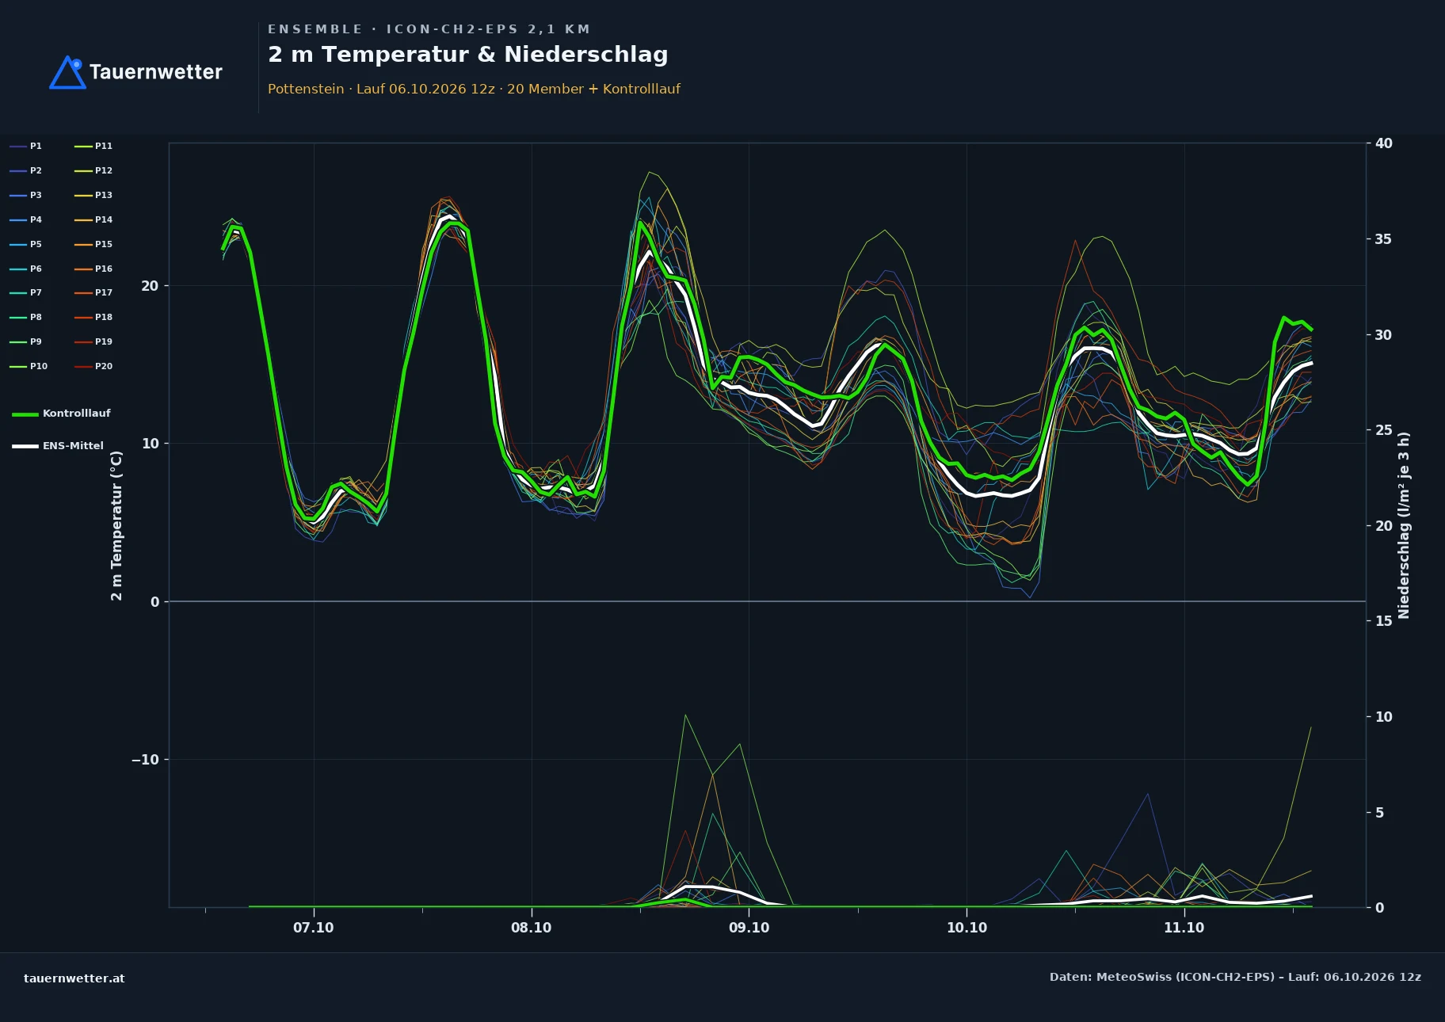The image size is (1445, 1022).
Task: Select the P14 legend entry
Action: click(x=93, y=219)
